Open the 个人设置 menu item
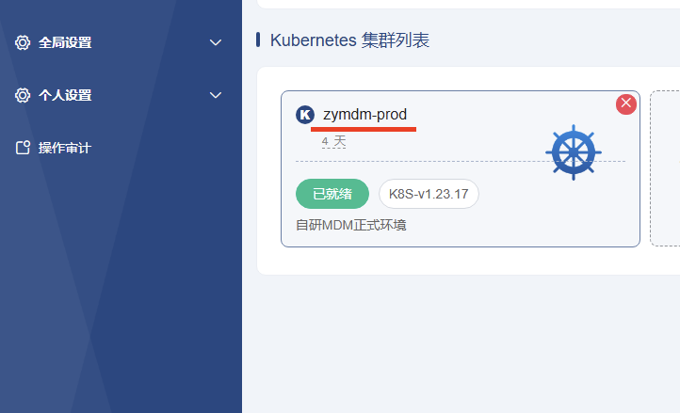This screenshot has height=413, width=680. (65, 95)
